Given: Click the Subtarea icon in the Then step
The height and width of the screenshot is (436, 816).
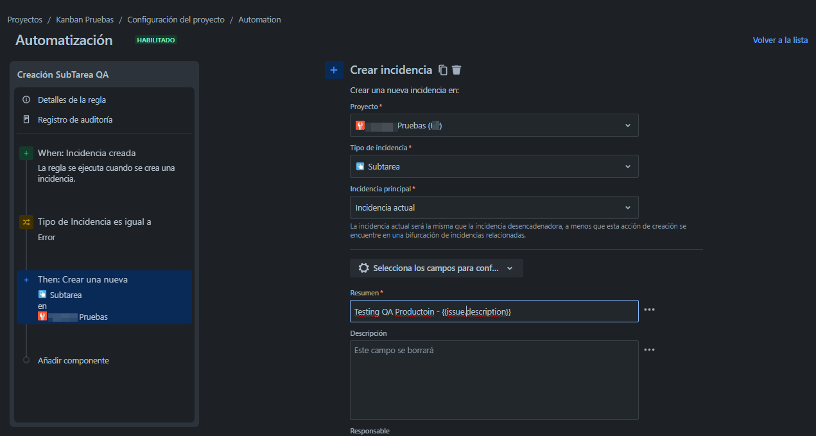Looking at the screenshot, I should [x=42, y=295].
